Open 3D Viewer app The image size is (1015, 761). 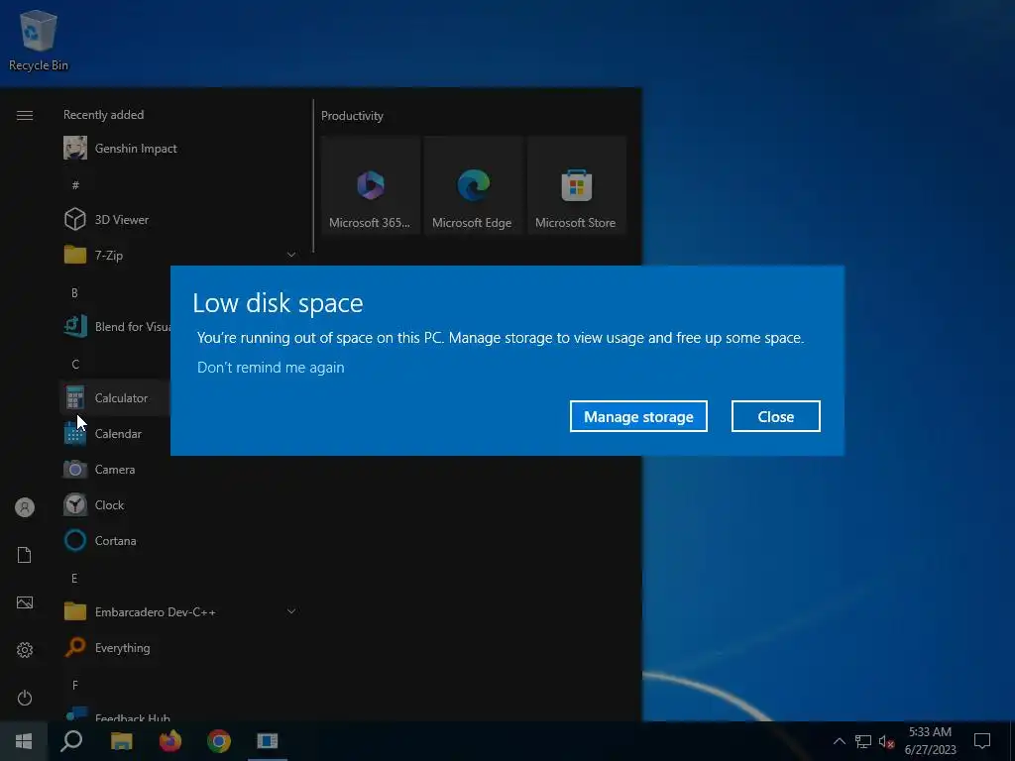tap(178, 219)
